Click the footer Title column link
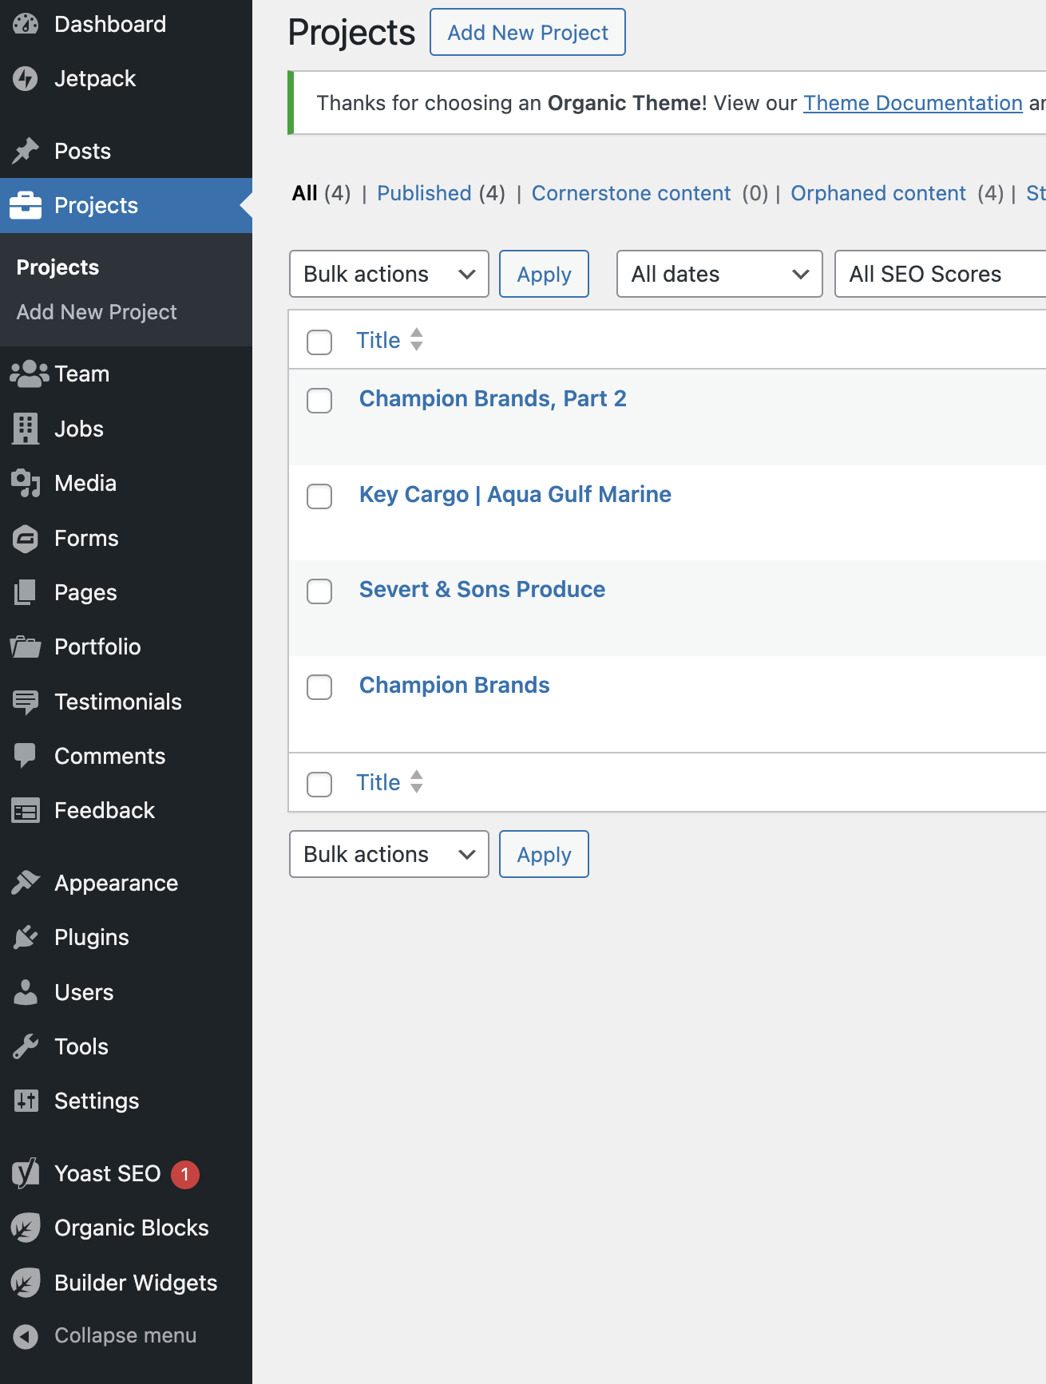1046x1384 pixels. click(378, 782)
